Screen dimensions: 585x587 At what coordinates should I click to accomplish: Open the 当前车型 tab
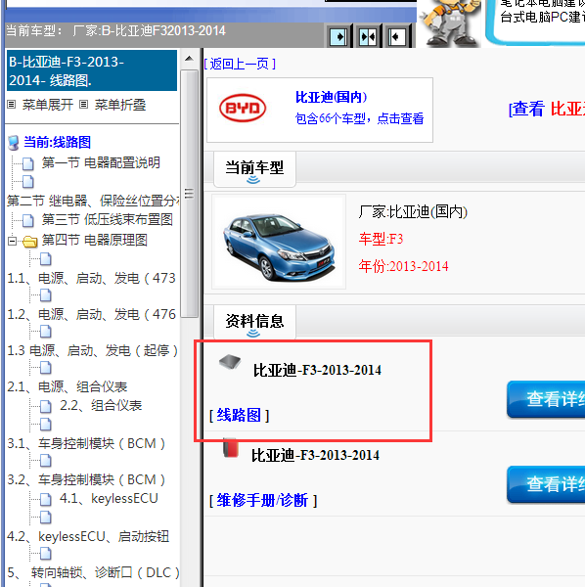coord(254,169)
